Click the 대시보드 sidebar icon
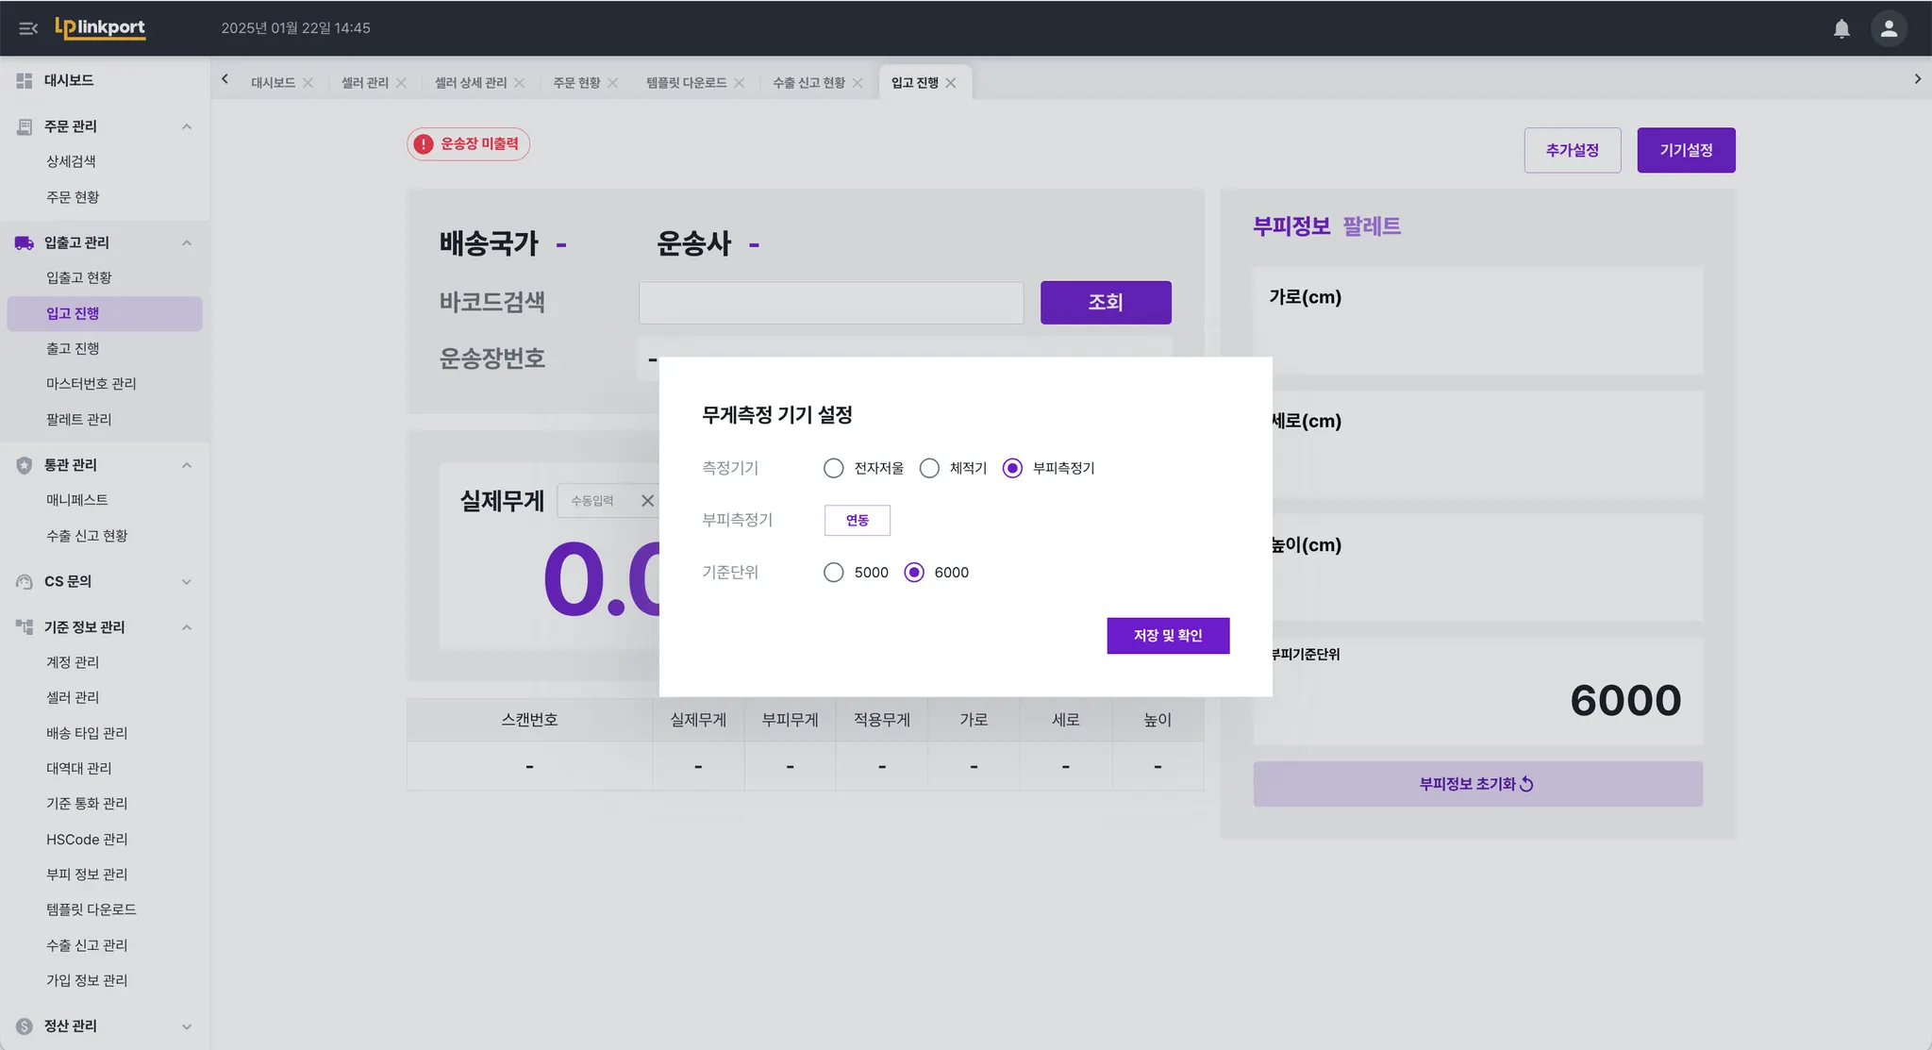The image size is (1932, 1050). coord(25,80)
